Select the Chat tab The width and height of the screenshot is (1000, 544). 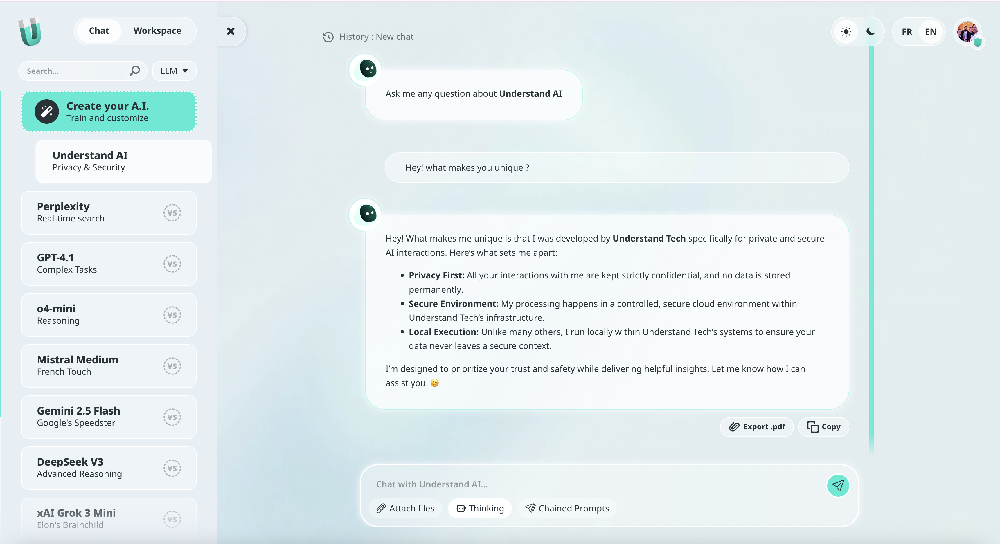99,31
